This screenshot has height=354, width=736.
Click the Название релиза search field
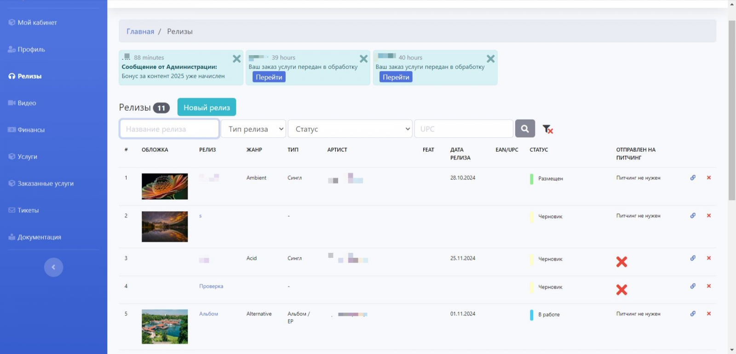coord(169,129)
